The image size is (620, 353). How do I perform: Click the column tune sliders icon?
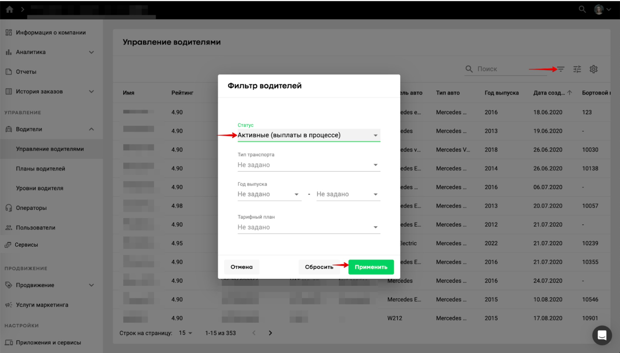click(577, 69)
